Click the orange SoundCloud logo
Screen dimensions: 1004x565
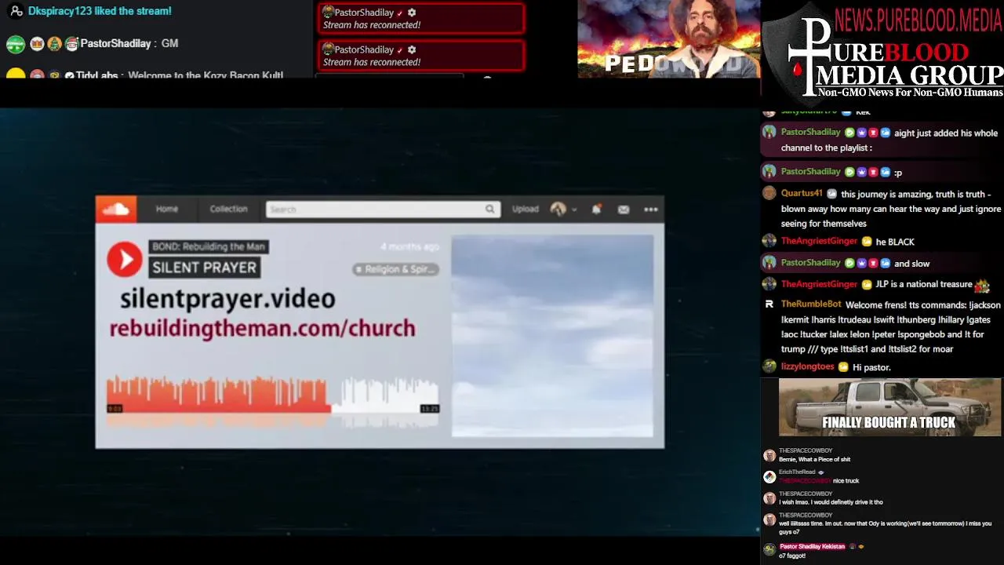(116, 210)
